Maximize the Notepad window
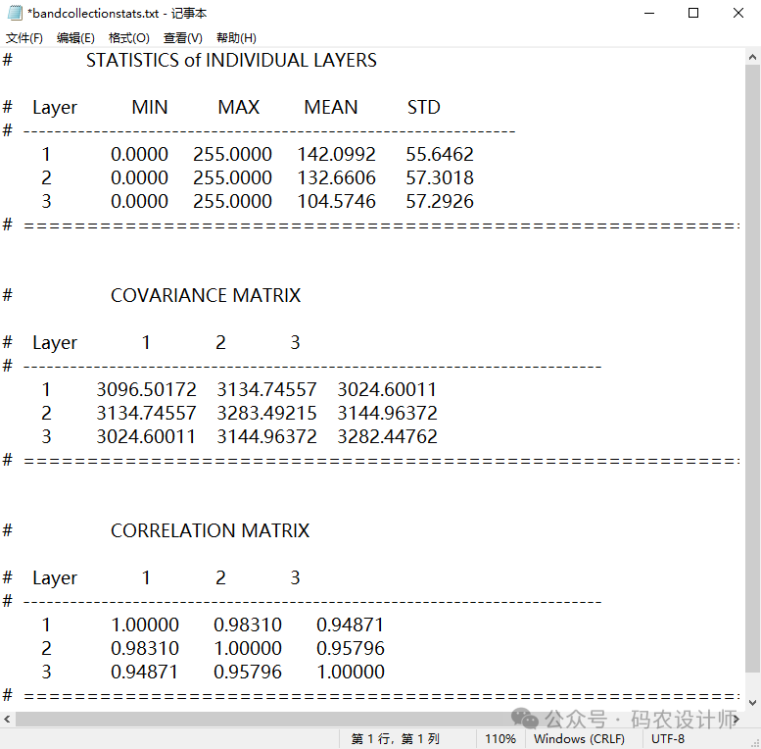 tap(693, 13)
